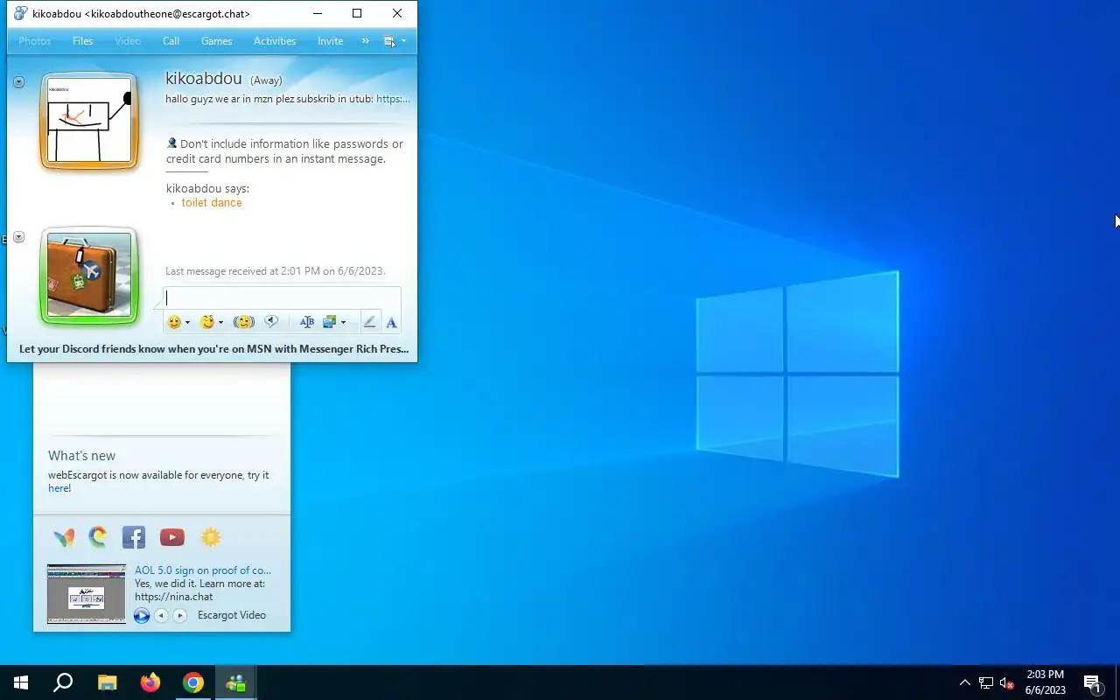Expand the emoticon dropdown arrow
This screenshot has height=700, width=1120.
click(187, 323)
